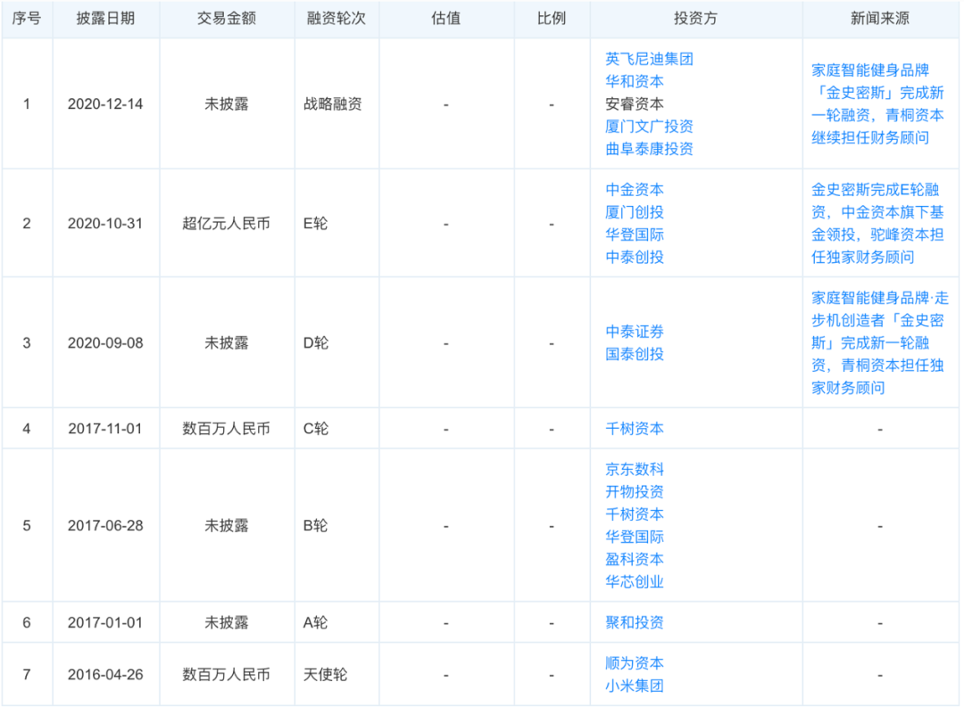Click the 超亿元人民币 amount cell
The image size is (964, 707).
pos(226,224)
